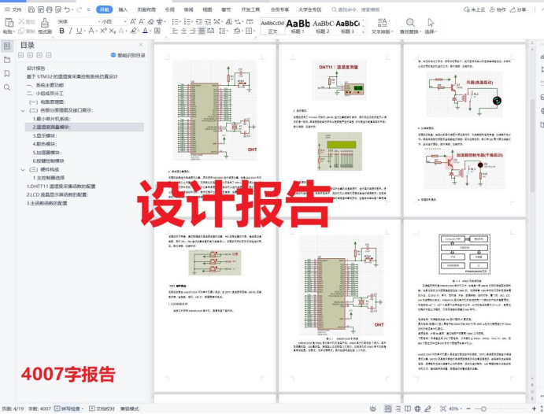Viewport: 544px width, 414px height.
Task: Toggle justified alignment
Action: [x=202, y=31]
